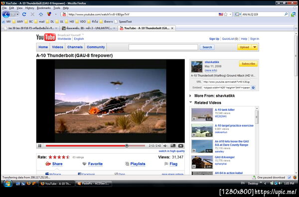Open the Worldwide region link
The height and width of the screenshot is (197, 299).
coord(64,39)
